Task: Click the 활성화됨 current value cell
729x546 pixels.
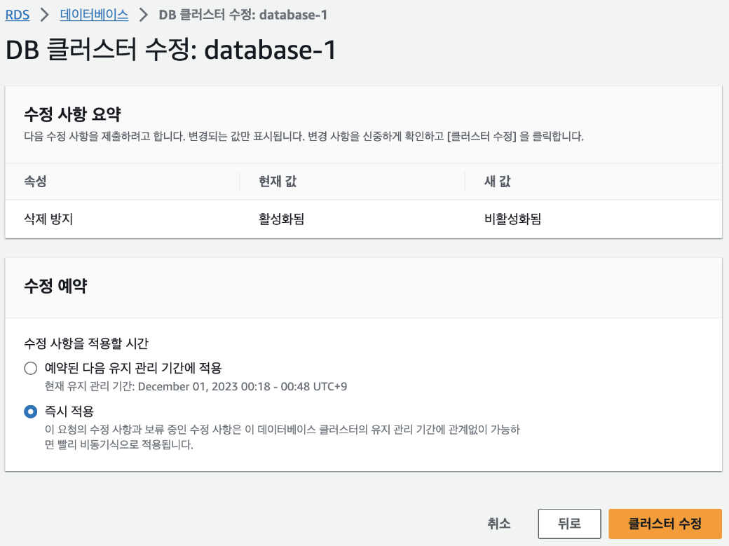Action: [x=282, y=219]
